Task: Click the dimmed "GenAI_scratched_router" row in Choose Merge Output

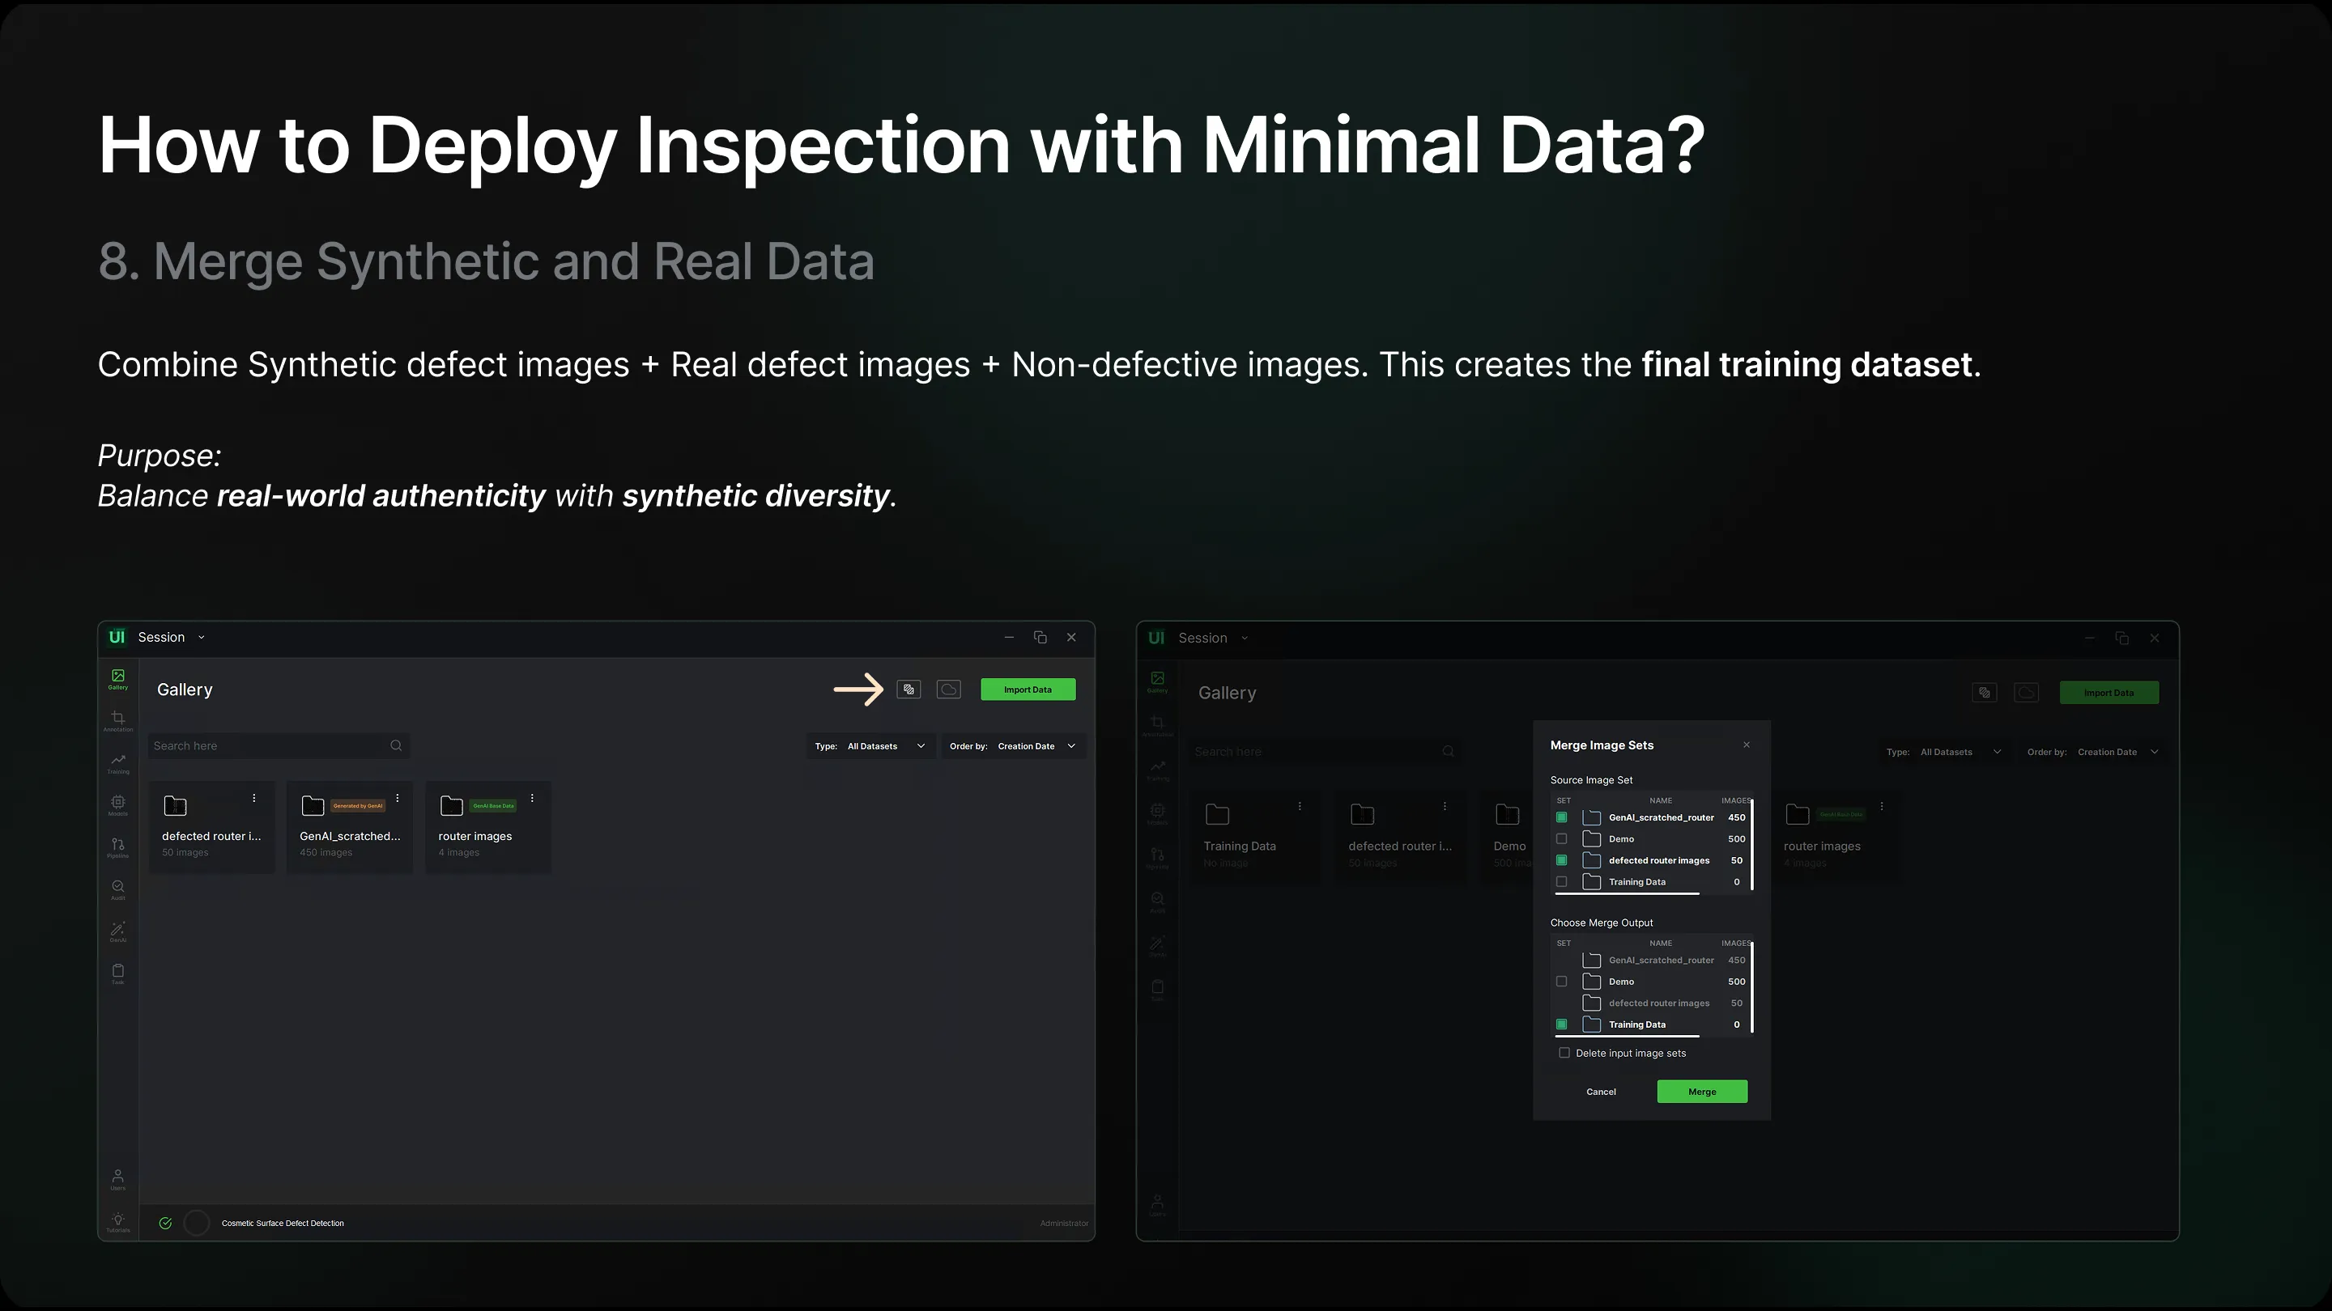Action: point(1652,960)
